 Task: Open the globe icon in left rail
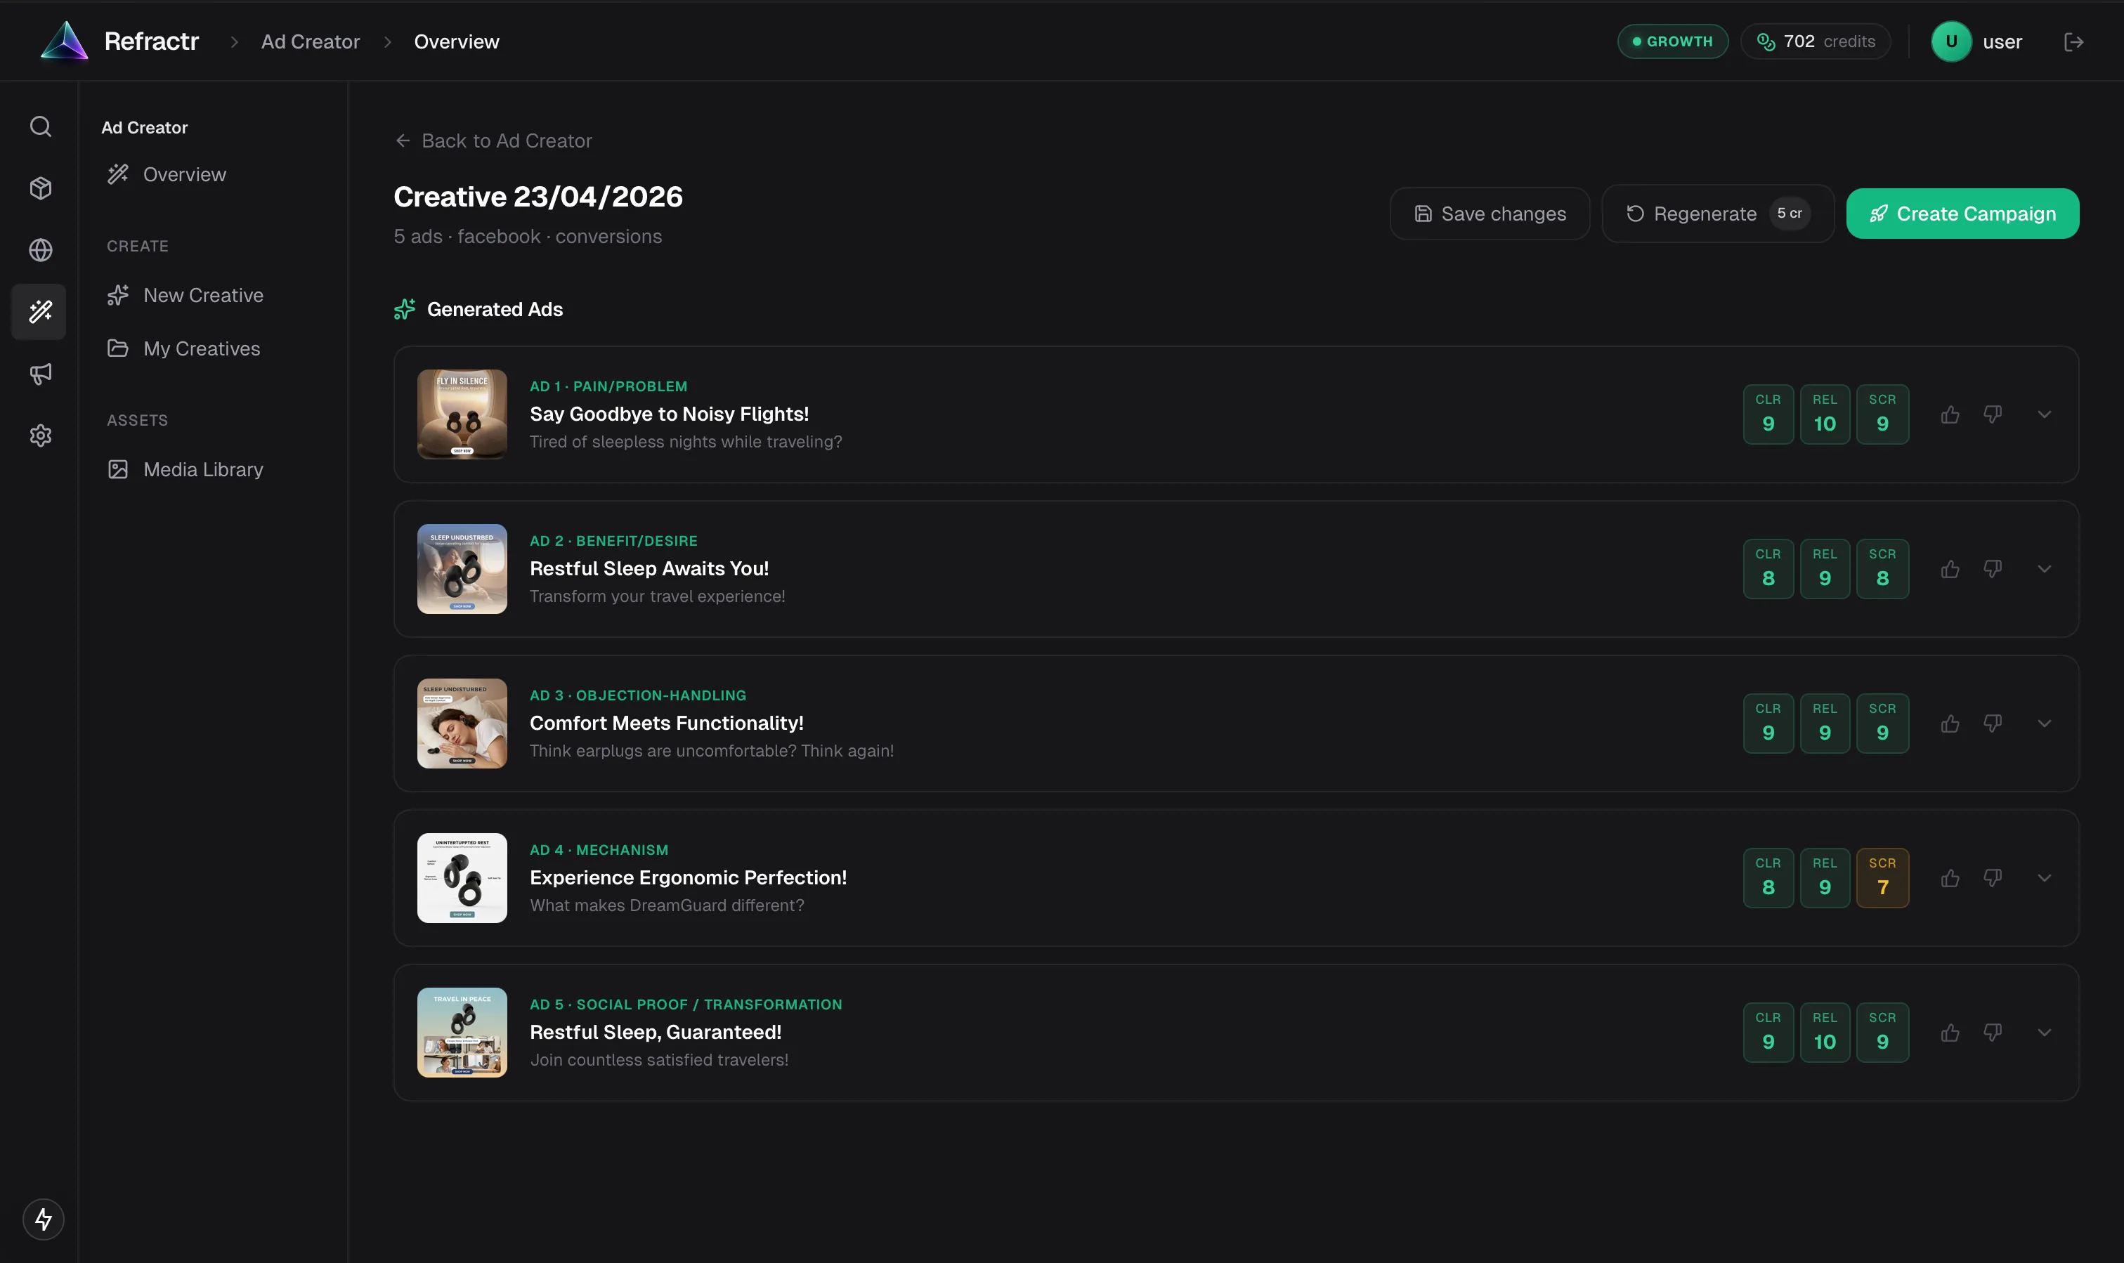point(40,250)
